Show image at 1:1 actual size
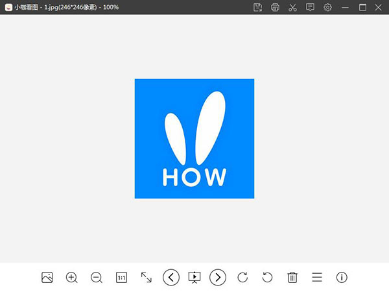 (121, 277)
